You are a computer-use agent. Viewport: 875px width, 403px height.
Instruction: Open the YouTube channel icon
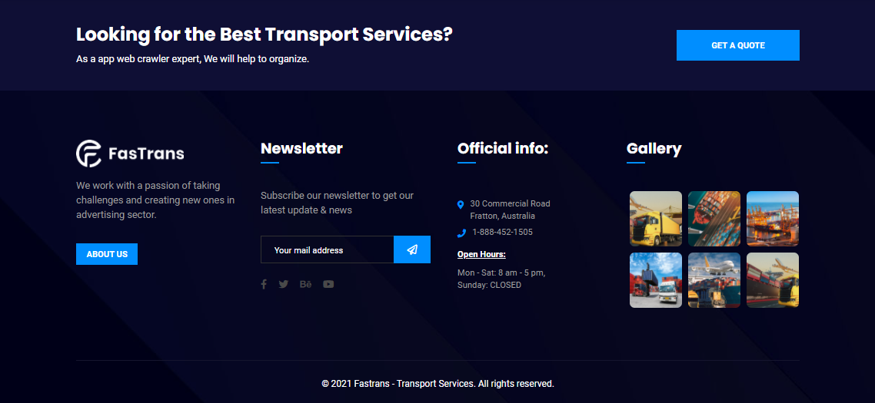(328, 284)
